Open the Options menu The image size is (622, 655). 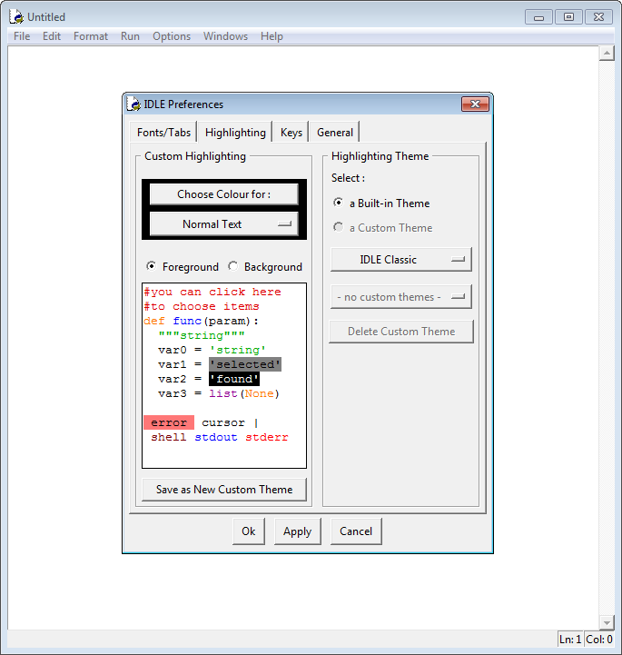171,36
